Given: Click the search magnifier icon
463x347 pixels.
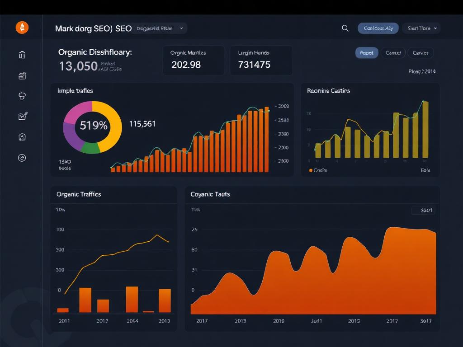Looking at the screenshot, I should pyautogui.click(x=345, y=28).
